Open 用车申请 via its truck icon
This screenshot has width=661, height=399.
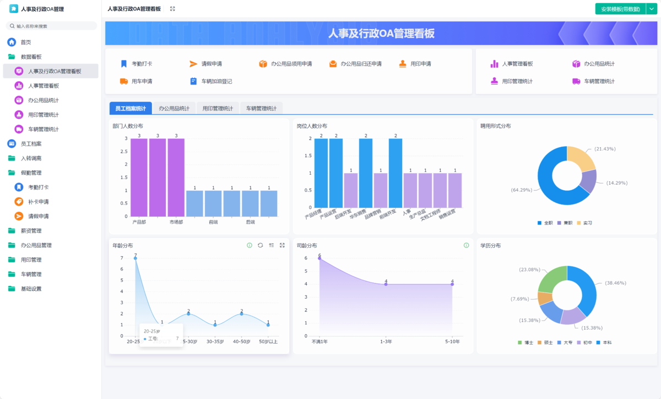click(123, 81)
